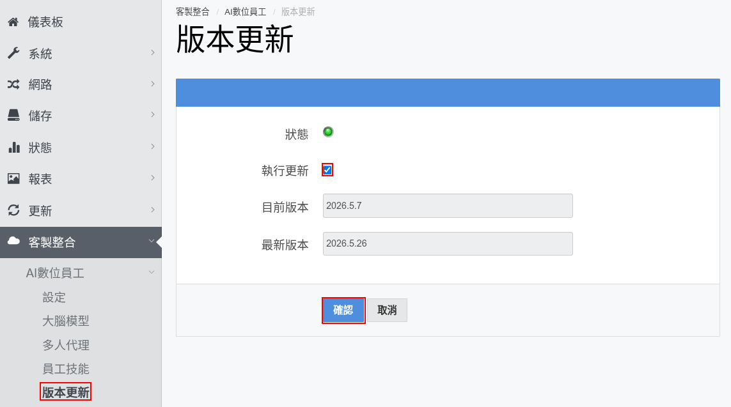
Task: Click the 目前版本 field showing 2026.5.7
Action: (448, 206)
